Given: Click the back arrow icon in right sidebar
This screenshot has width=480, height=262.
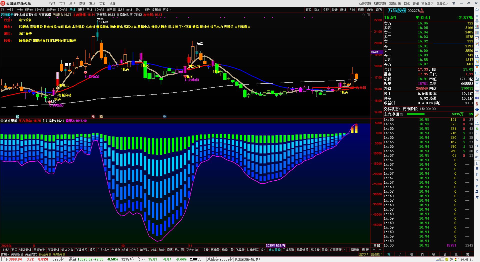Looking at the screenshot, I should (477, 10).
